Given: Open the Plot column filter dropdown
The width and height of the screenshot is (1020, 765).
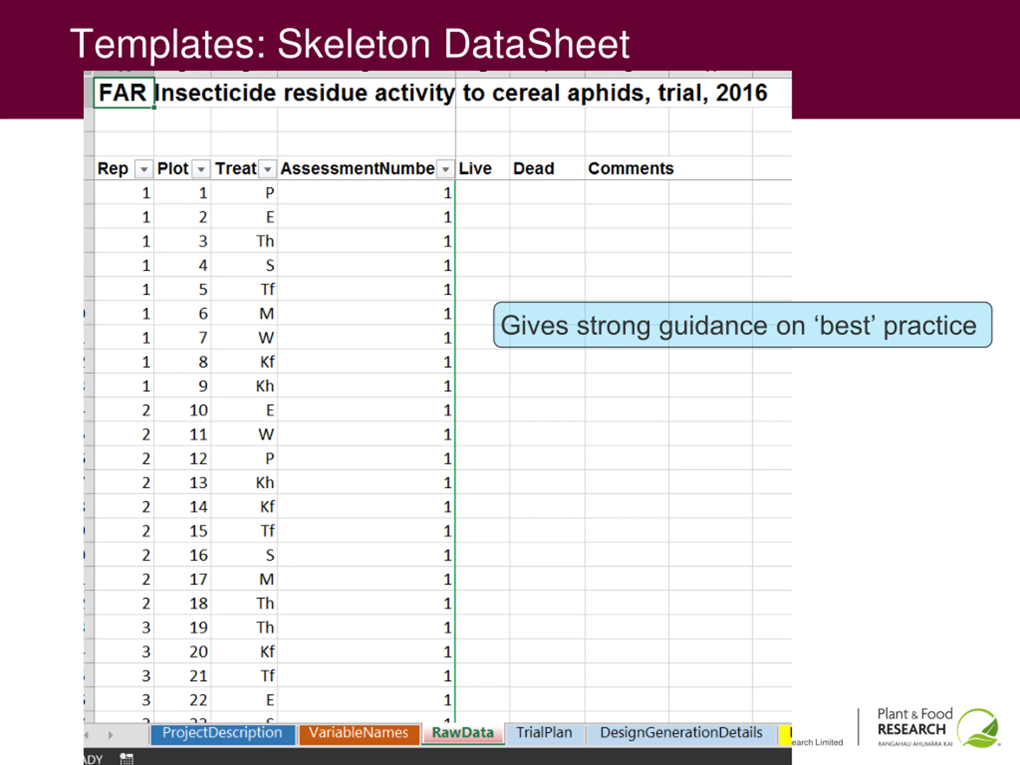Looking at the screenshot, I should (x=201, y=169).
